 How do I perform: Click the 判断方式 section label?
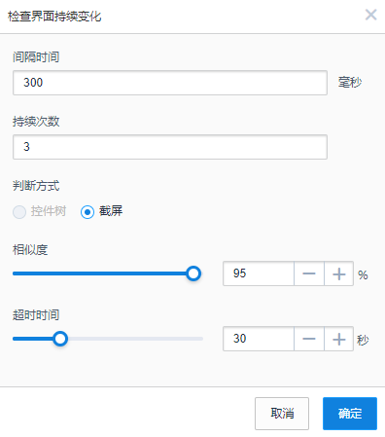36,186
